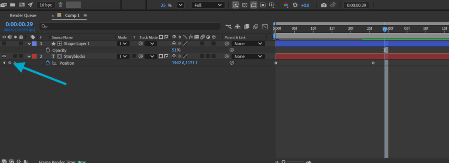The width and height of the screenshot is (449, 163).
Task: Open project render settings rocket icon
Action: coord(30,5)
